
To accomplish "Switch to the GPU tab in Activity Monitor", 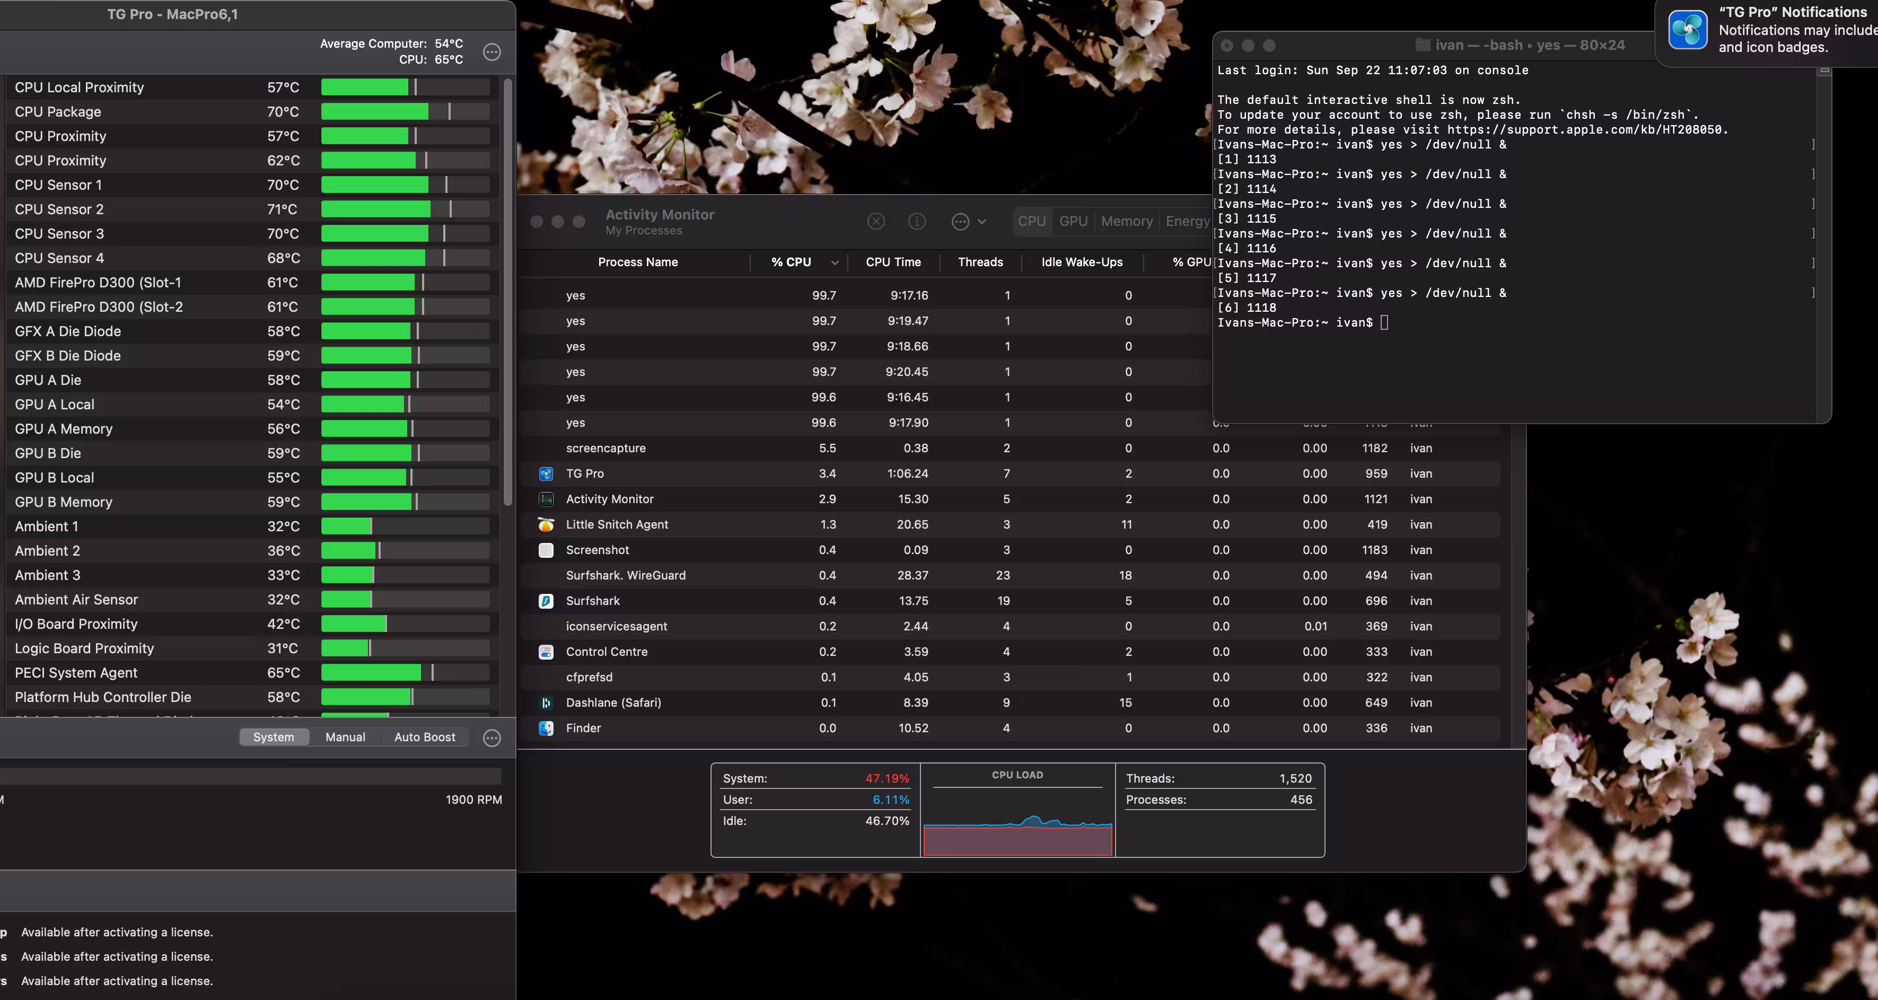I will pos(1073,222).
